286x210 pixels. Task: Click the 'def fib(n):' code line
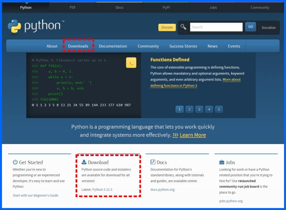click(x=47, y=66)
